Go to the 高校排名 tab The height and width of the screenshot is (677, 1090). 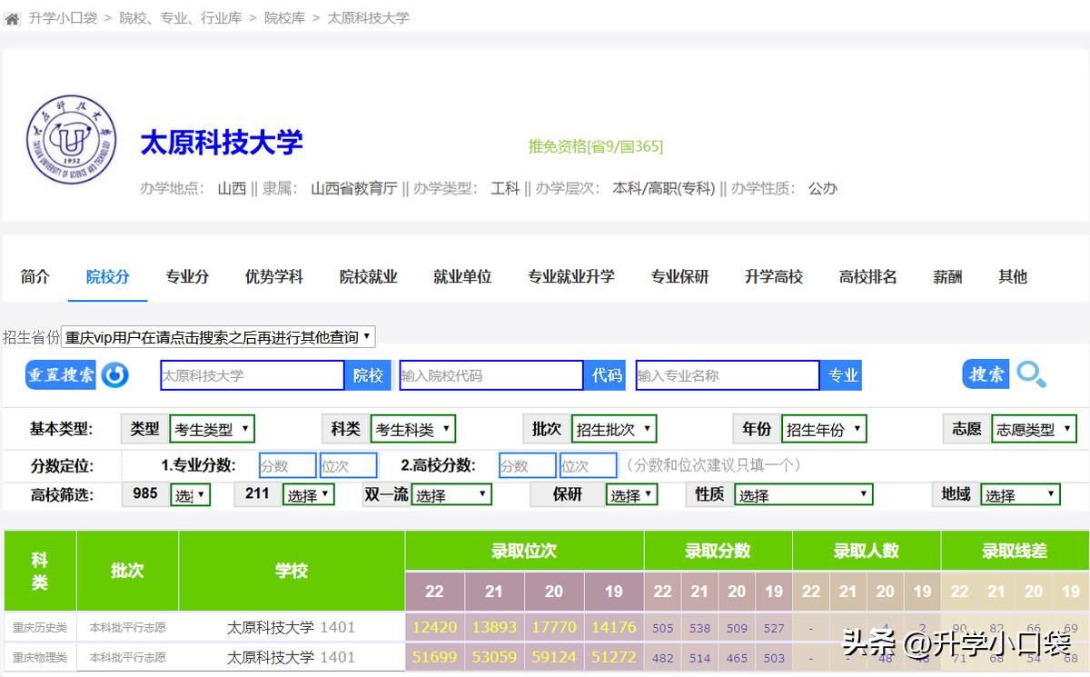tap(867, 276)
